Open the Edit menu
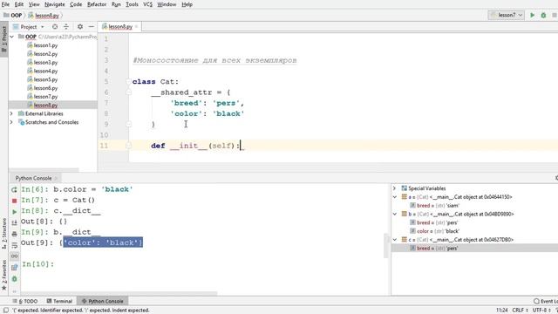558x314 pixels. [19, 4]
